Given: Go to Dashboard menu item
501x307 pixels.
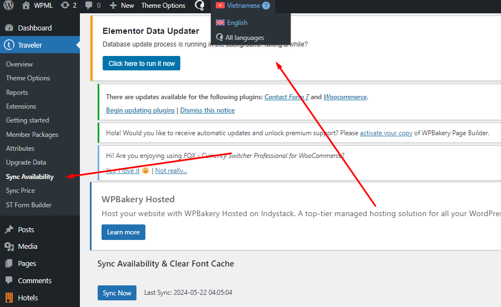Looking at the screenshot, I should click(35, 28).
